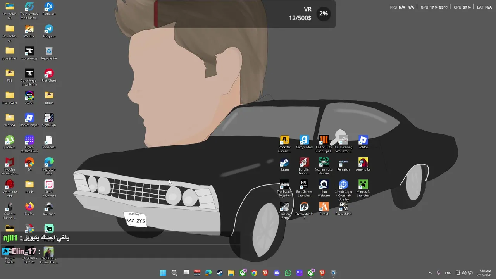
Task: Select the Telegram desktop icon
Action: [x=49, y=31]
